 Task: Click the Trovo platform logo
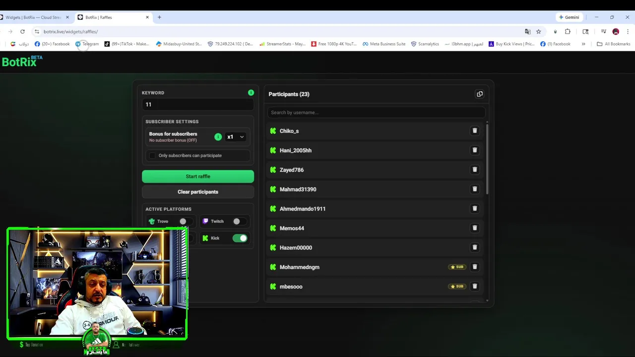[152, 221]
